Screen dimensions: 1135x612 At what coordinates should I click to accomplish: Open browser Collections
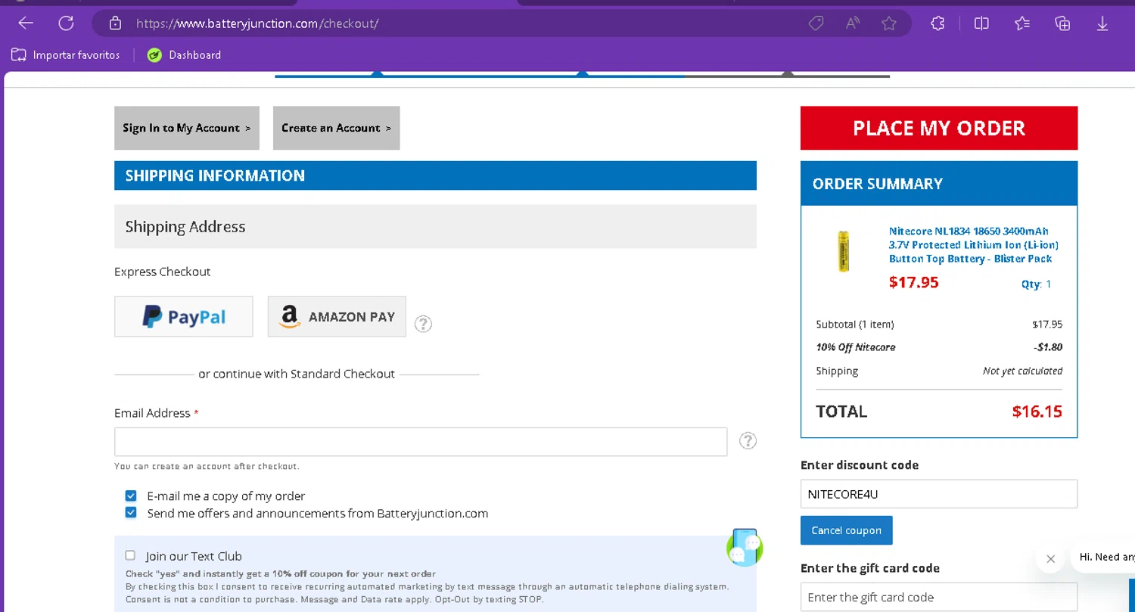click(x=1062, y=23)
